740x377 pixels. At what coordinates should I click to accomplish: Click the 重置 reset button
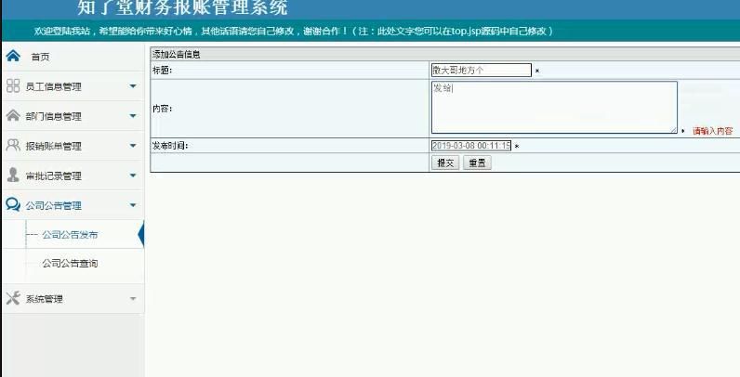coord(477,163)
